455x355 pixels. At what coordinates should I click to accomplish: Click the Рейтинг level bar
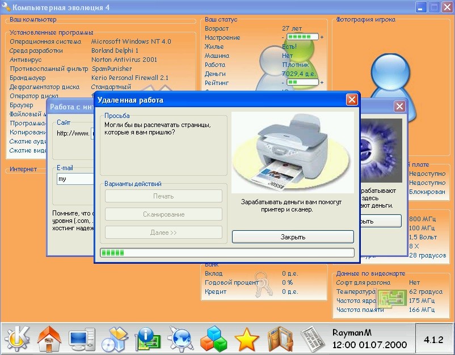pyautogui.click(x=302, y=82)
